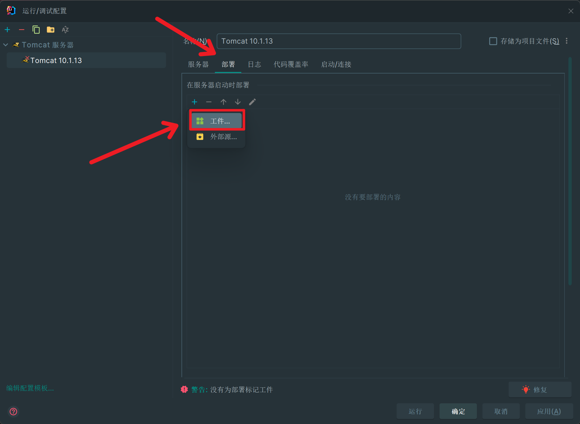Viewport: 580px width, 424px height.
Task: Choose 外部源... from the popup menu
Action: pyautogui.click(x=217, y=137)
